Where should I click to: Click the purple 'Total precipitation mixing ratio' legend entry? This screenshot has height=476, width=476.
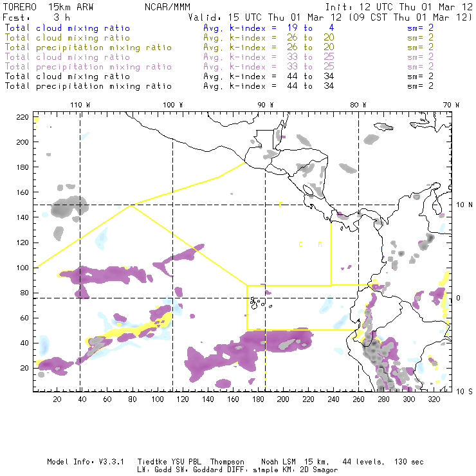[88, 67]
